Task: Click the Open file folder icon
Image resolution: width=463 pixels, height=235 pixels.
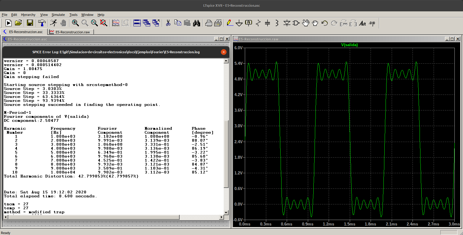Action: coord(18,23)
